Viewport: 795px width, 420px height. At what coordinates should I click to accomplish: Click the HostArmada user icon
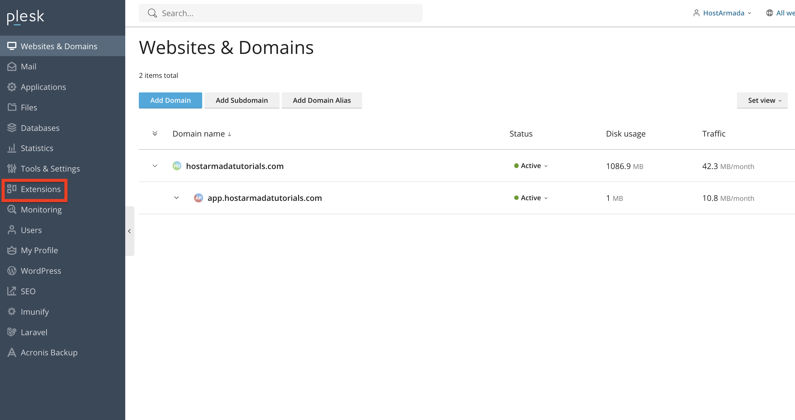(696, 13)
